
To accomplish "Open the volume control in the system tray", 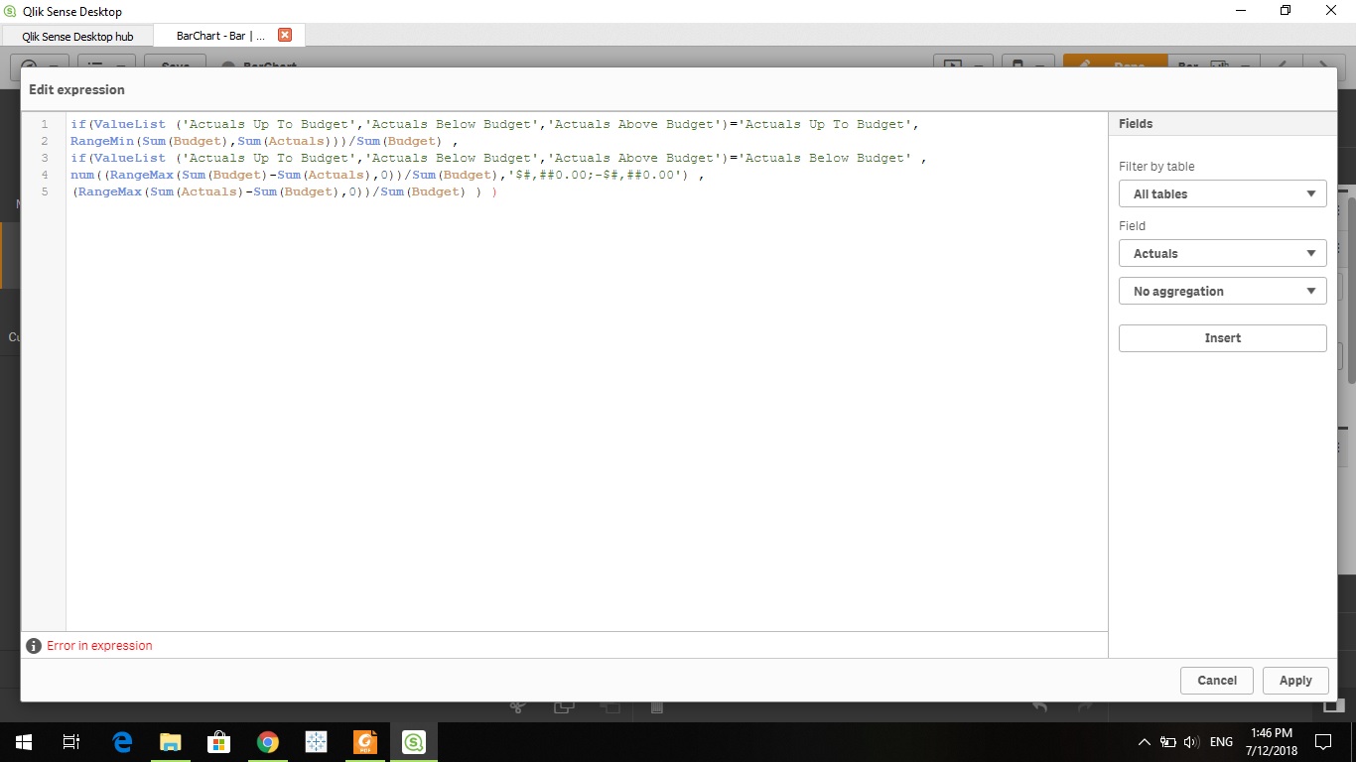I will tap(1191, 742).
